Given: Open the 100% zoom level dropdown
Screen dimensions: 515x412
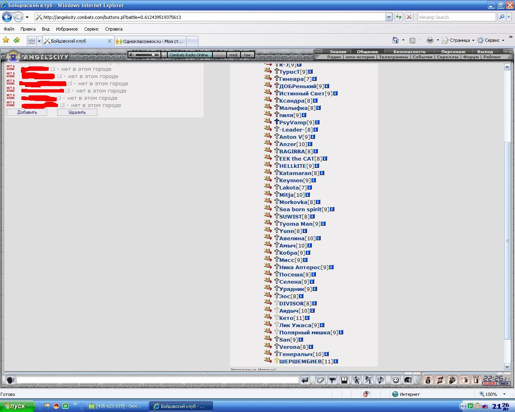Looking at the screenshot, I should point(504,394).
